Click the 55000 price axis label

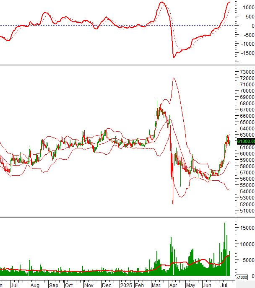pos(247,185)
